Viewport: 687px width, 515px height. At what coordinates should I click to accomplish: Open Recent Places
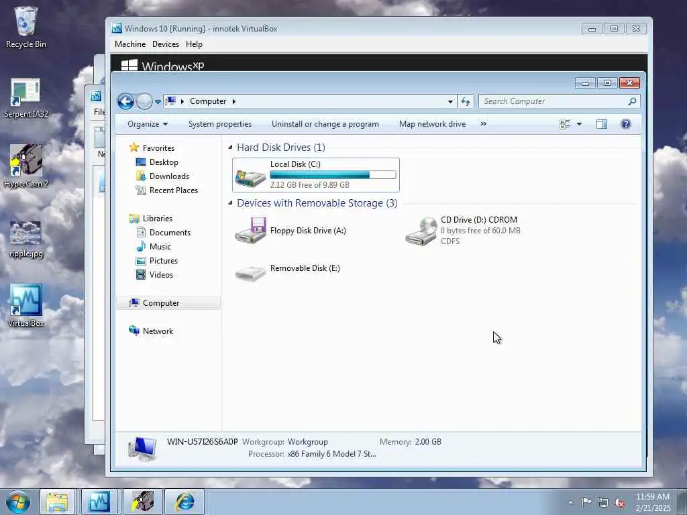(x=167, y=190)
